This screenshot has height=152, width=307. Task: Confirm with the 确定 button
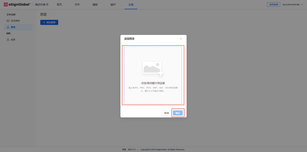(x=178, y=113)
